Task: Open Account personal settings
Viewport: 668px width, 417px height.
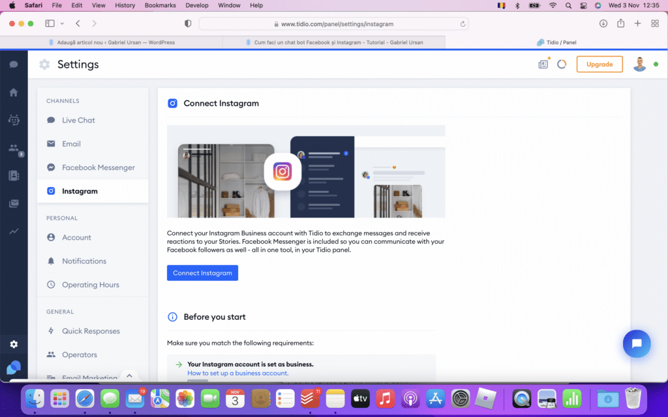Action: click(93, 237)
